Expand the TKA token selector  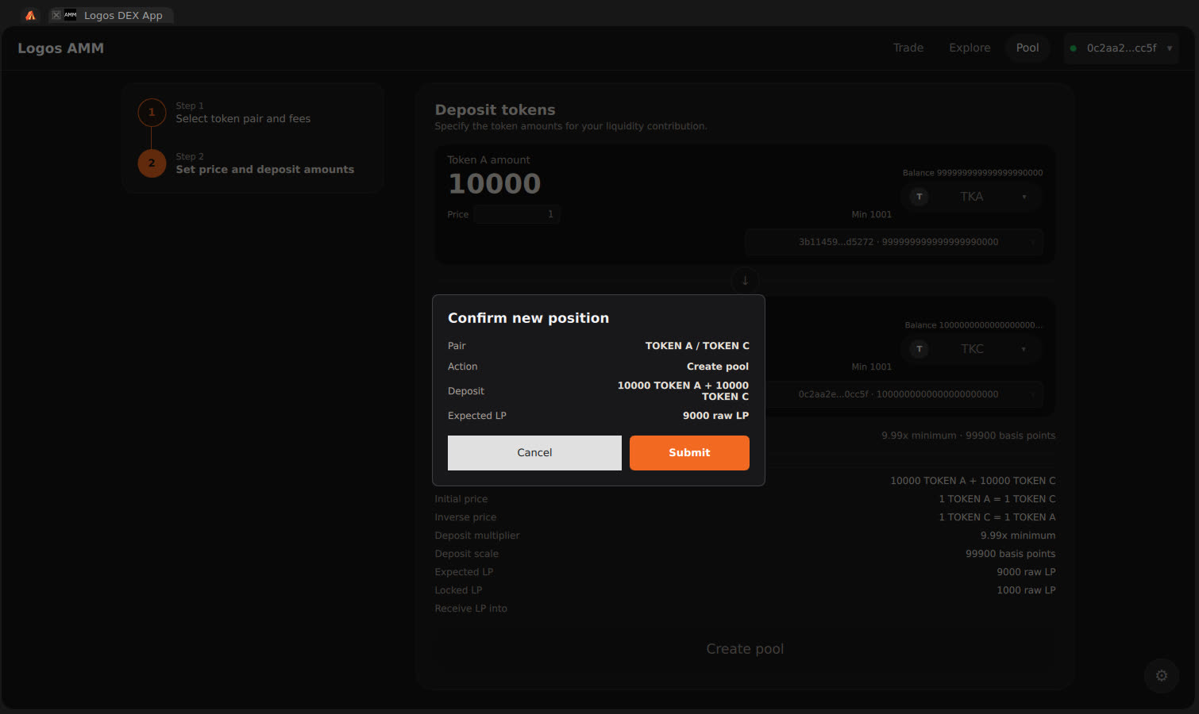[x=971, y=197]
